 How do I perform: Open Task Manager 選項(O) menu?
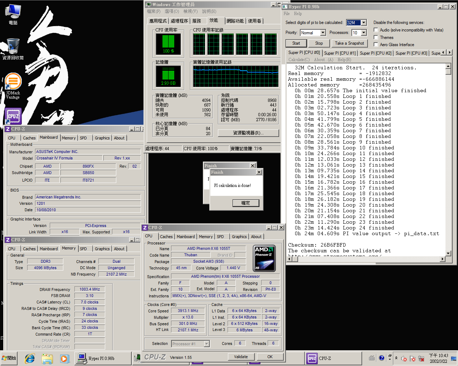coord(172,11)
